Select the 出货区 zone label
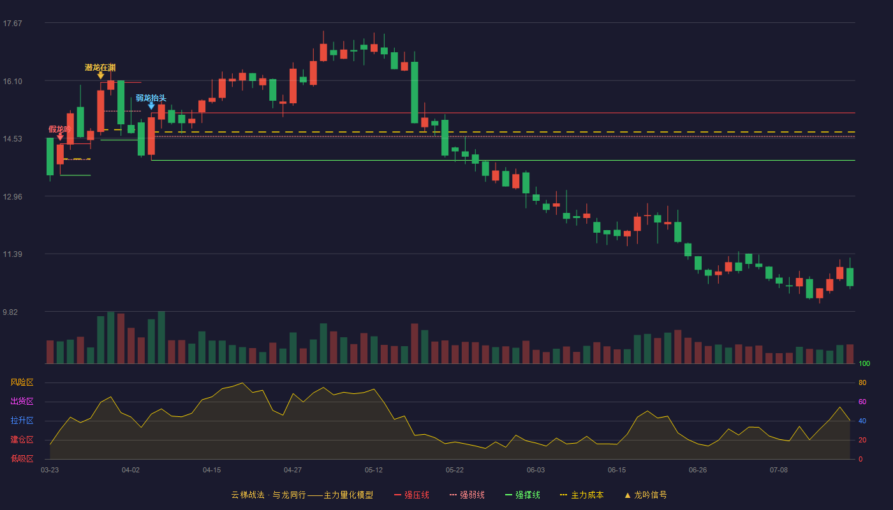Screen dimensions: 893x510 click(22, 402)
